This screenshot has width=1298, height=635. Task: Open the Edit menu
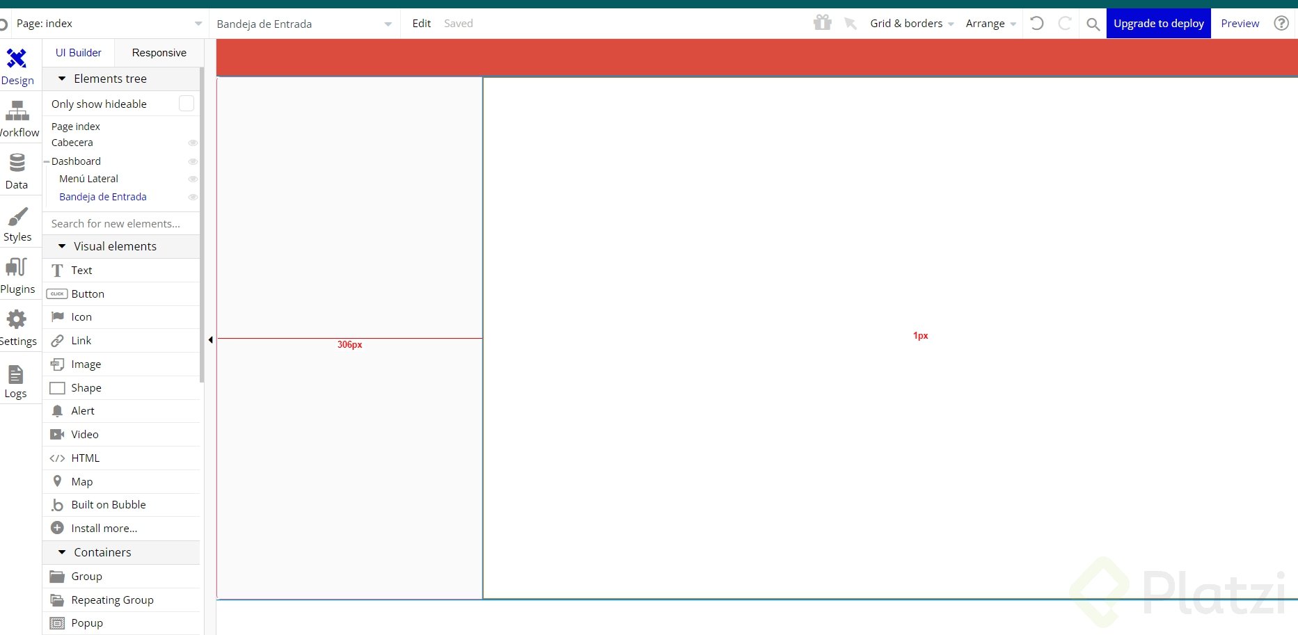click(x=421, y=24)
